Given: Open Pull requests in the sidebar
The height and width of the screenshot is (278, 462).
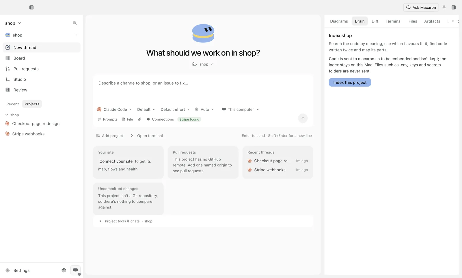Looking at the screenshot, I should coord(42,69).
